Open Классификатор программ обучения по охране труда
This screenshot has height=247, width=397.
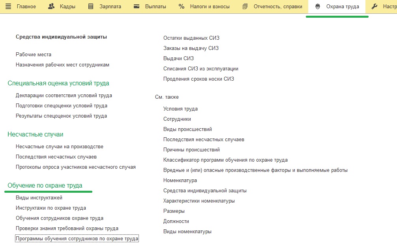[225, 160]
